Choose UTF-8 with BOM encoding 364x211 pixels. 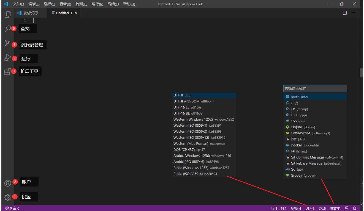tap(204, 101)
